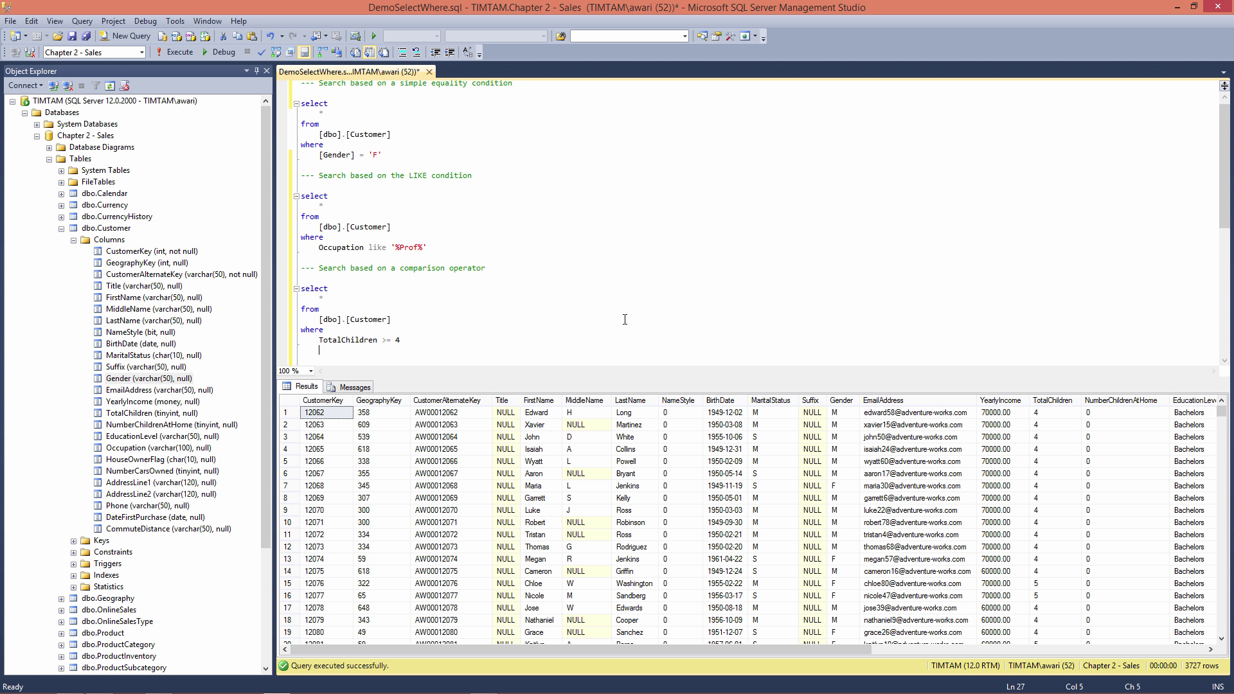Viewport: 1234px width, 694px height.
Task: Click the Comment out selected lines icon
Action: 402,52
